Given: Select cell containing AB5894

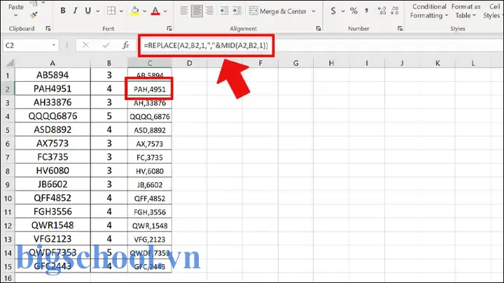Looking at the screenshot, I should click(52, 75).
